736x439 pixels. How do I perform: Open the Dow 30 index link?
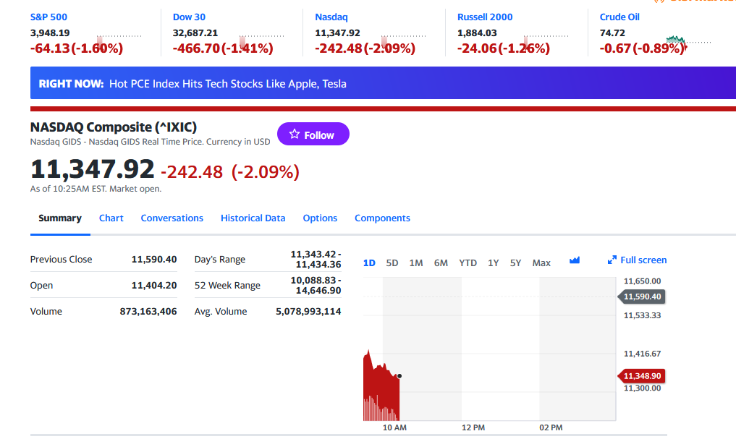pyautogui.click(x=189, y=17)
